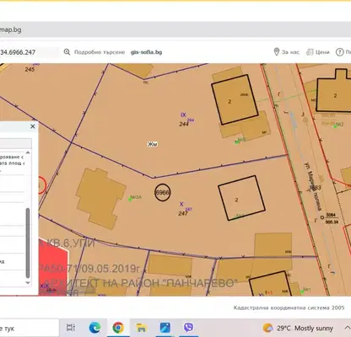The image size is (351, 337).
Task: Open File Explorer from the taskbar
Action: [x=142, y=328]
